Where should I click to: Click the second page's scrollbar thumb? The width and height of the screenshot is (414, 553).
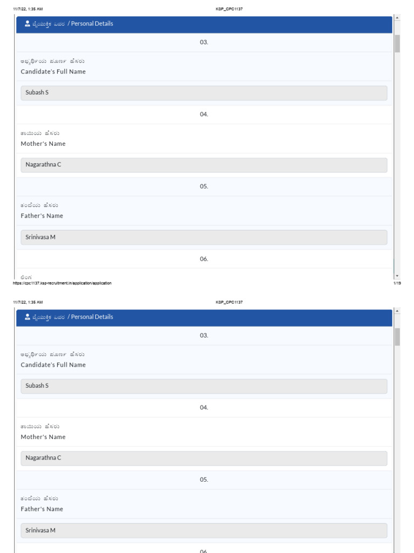[x=397, y=336]
